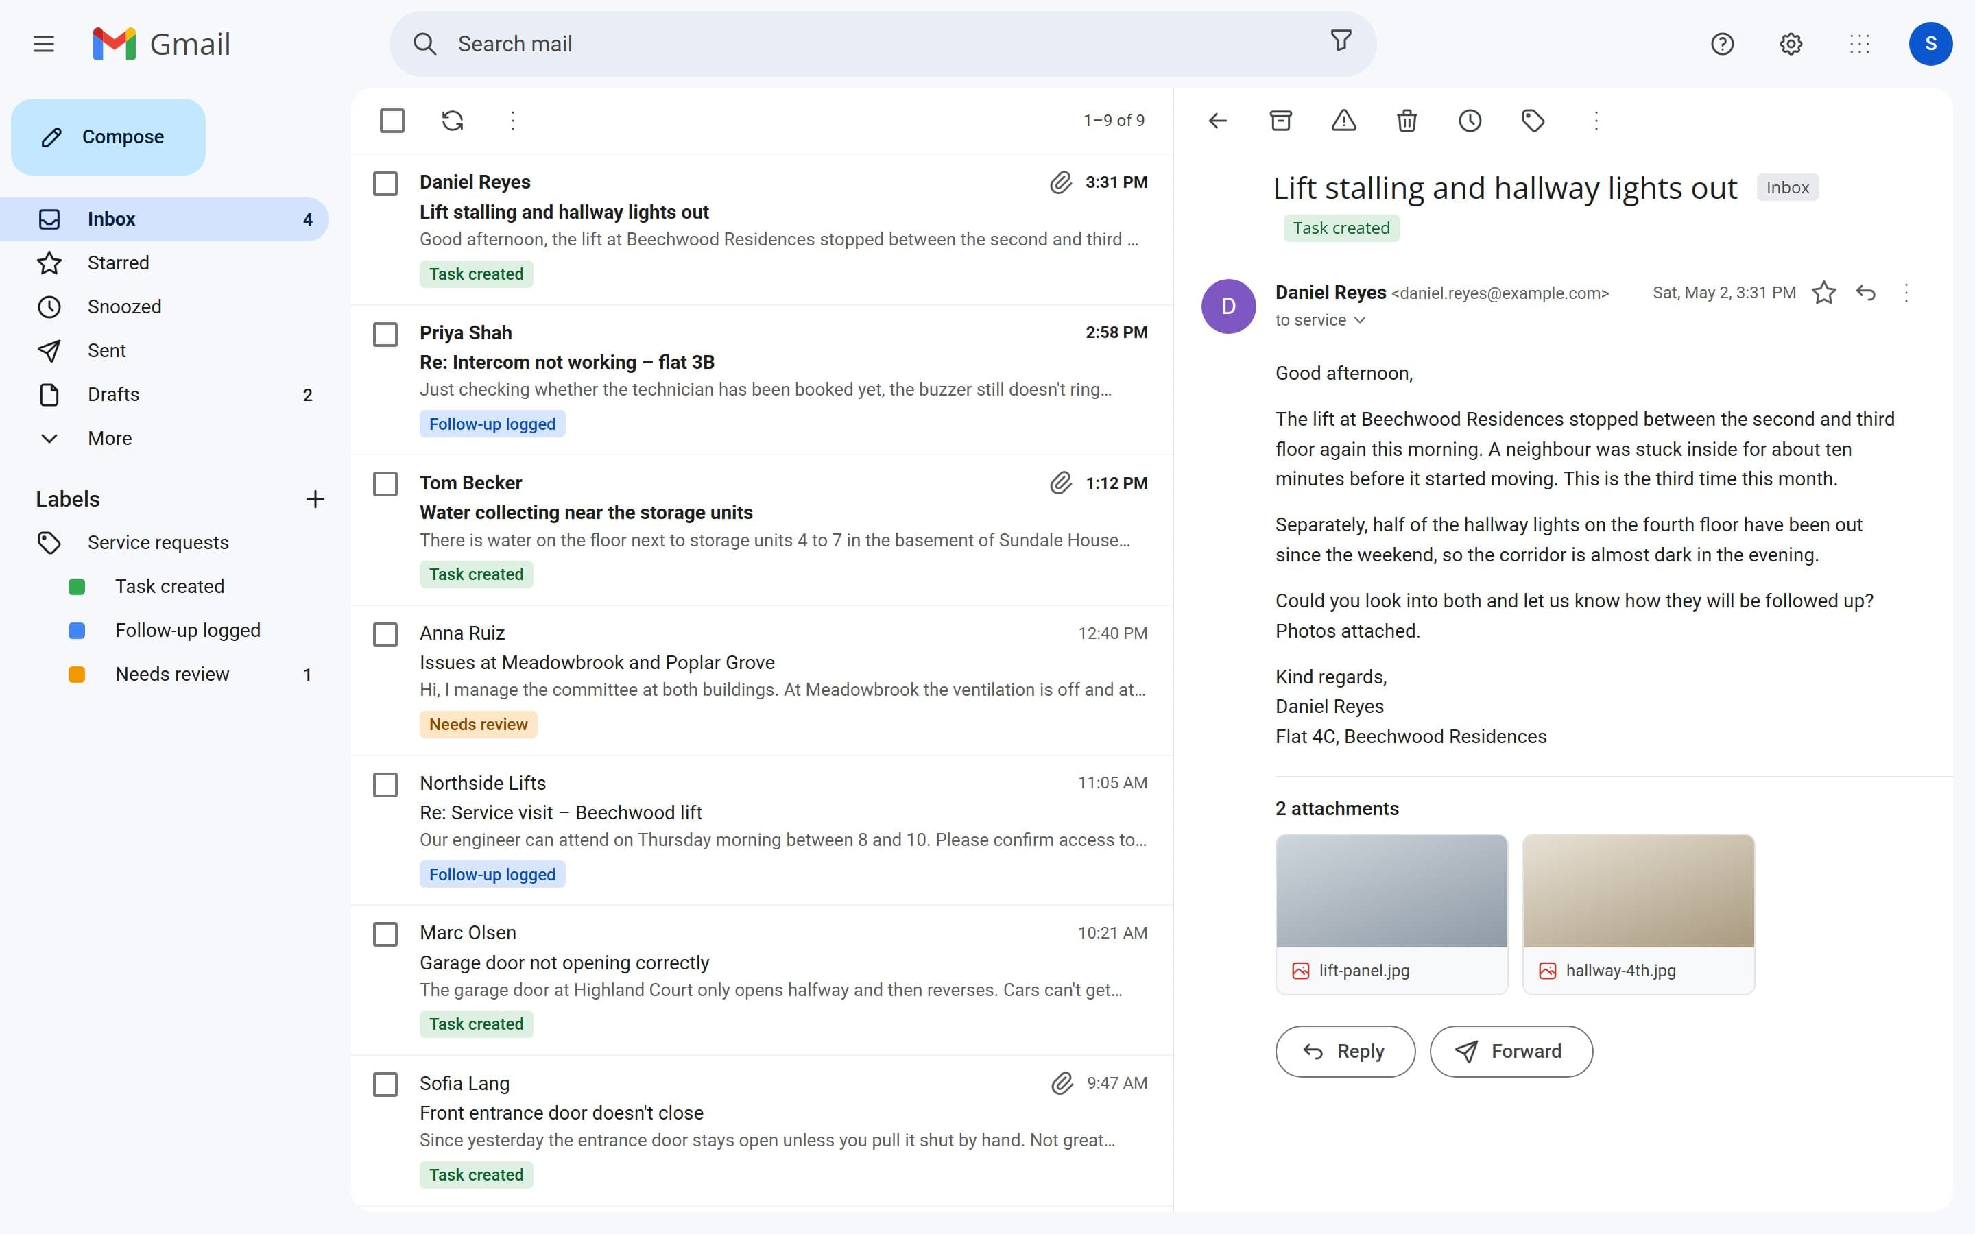Open the list toolbar more options
Screen dimensions: 1975x1234
(512, 121)
